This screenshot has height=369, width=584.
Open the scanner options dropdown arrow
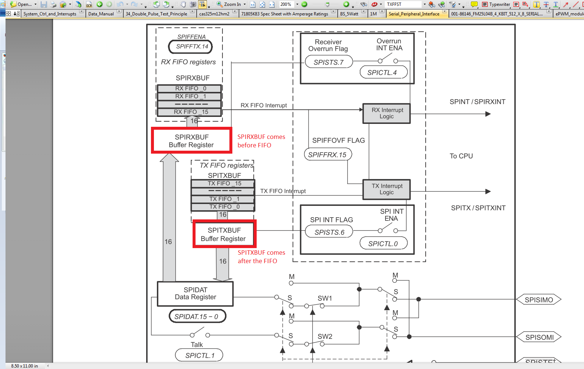pos(70,4)
